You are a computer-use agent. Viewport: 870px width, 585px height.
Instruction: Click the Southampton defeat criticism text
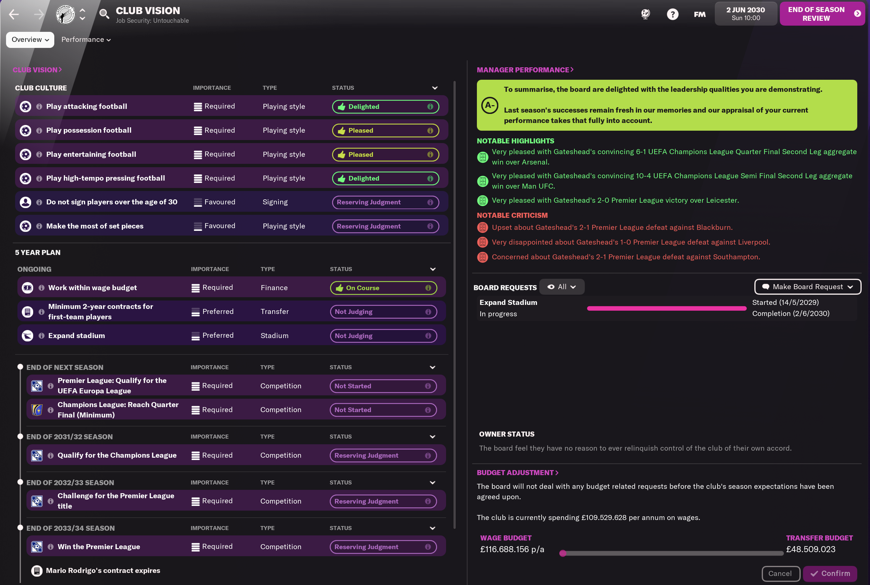626,257
